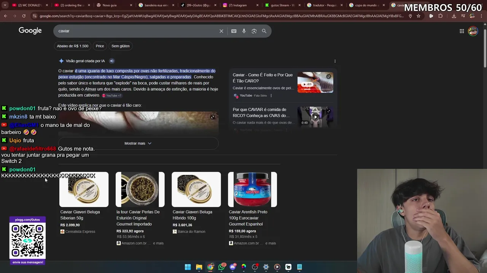The width and height of the screenshot is (487, 273).
Task: Open Google Lens image search icon
Action: pyautogui.click(x=254, y=31)
